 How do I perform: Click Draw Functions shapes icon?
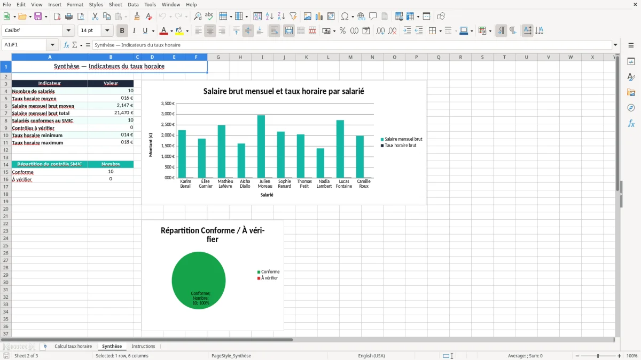pyautogui.click(x=441, y=17)
